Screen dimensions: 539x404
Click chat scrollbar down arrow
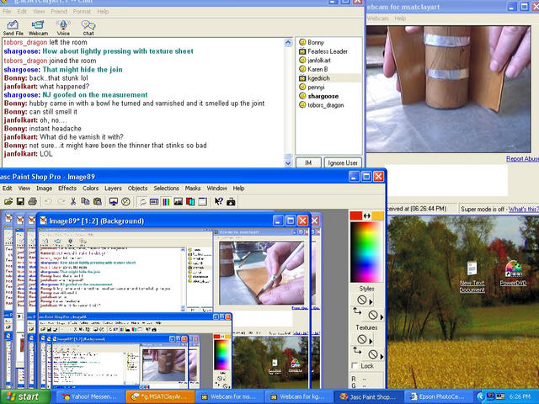(288, 163)
